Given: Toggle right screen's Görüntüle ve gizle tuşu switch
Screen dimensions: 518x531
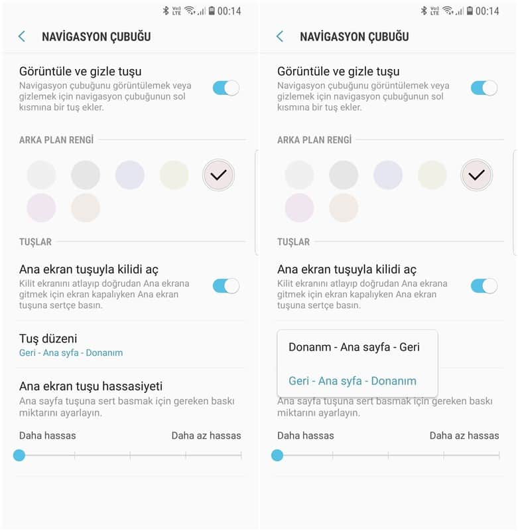Looking at the screenshot, I should pos(484,88).
